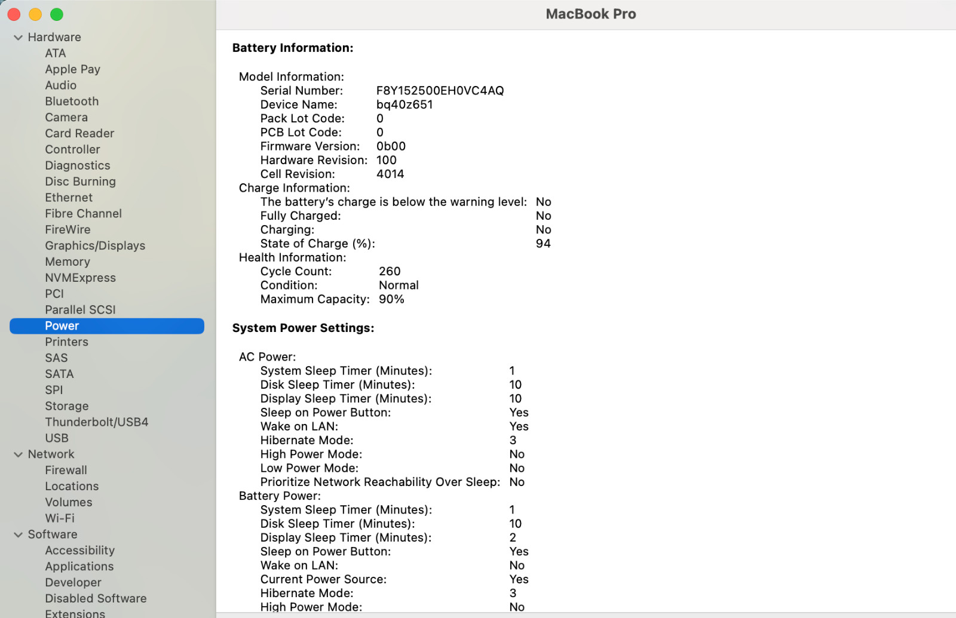View Wi-Fi network details

tap(60, 518)
